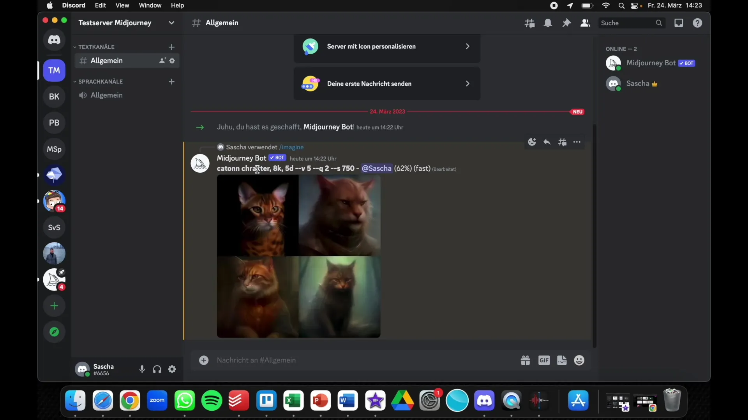Open the inbox icon
748x420 pixels.
(x=679, y=23)
